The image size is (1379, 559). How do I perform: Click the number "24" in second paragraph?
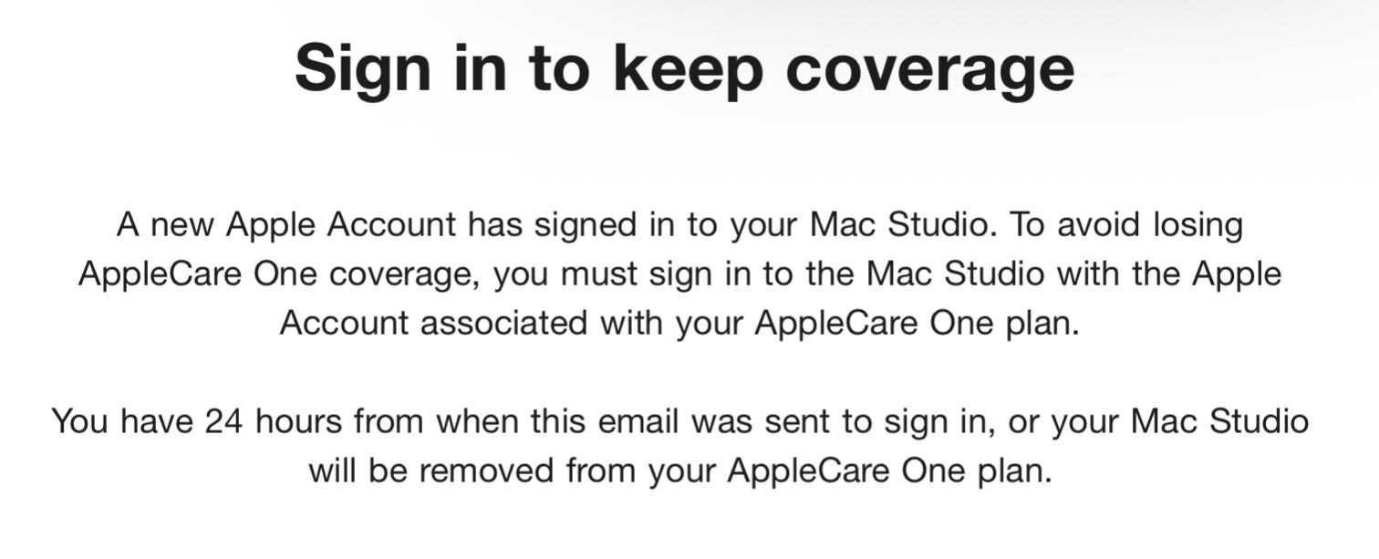[x=223, y=421]
